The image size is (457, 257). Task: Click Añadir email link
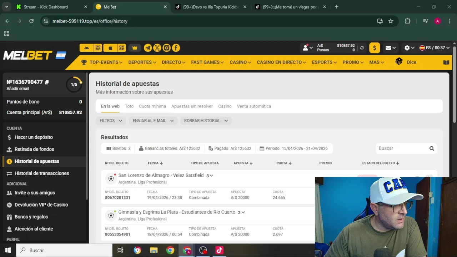[18, 89]
